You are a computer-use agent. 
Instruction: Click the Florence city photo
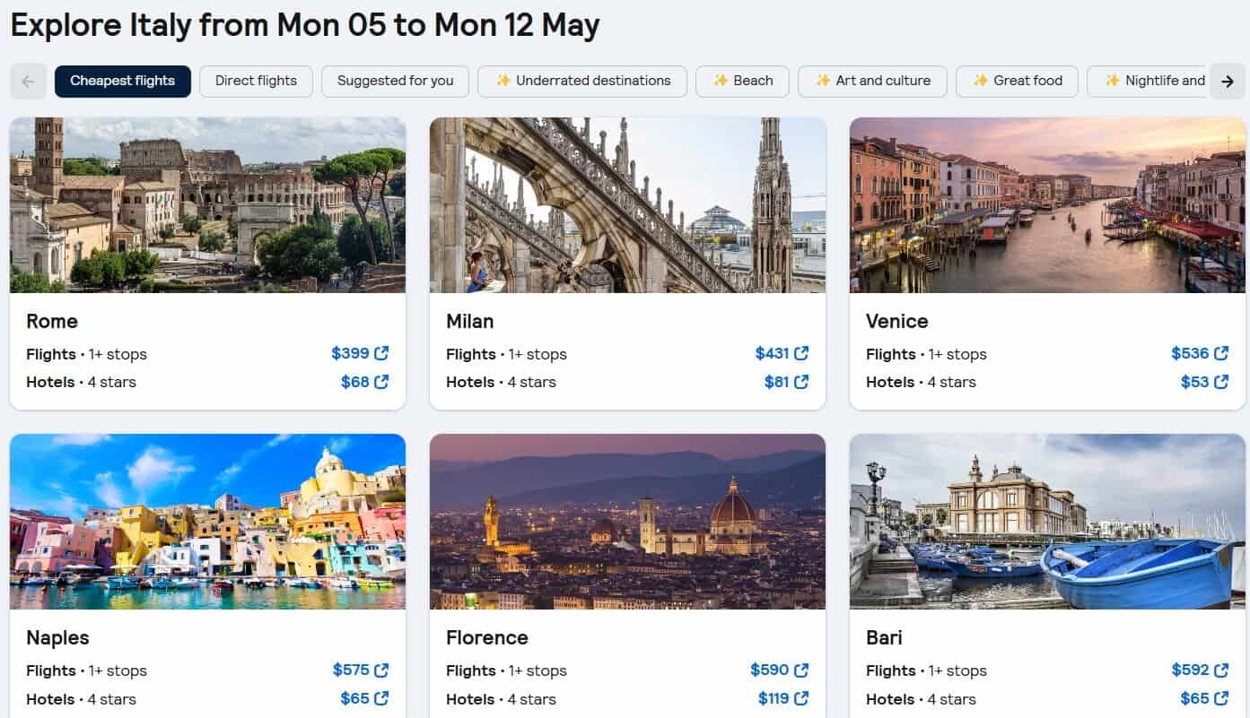(627, 522)
